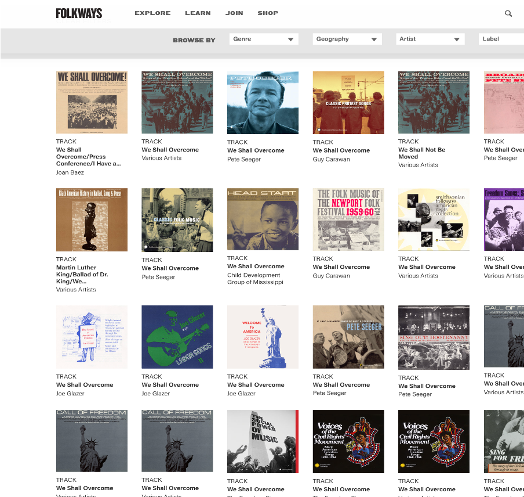Click Joe Glazer under the Welcome to America cover

coord(241,394)
